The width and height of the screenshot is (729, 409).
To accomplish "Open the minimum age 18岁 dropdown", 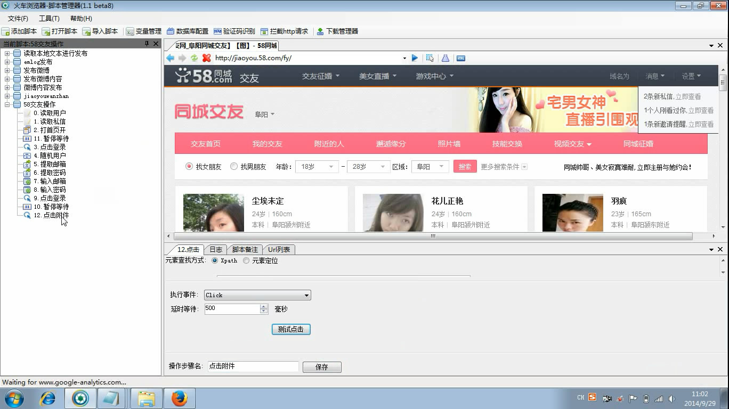I will pos(317,167).
